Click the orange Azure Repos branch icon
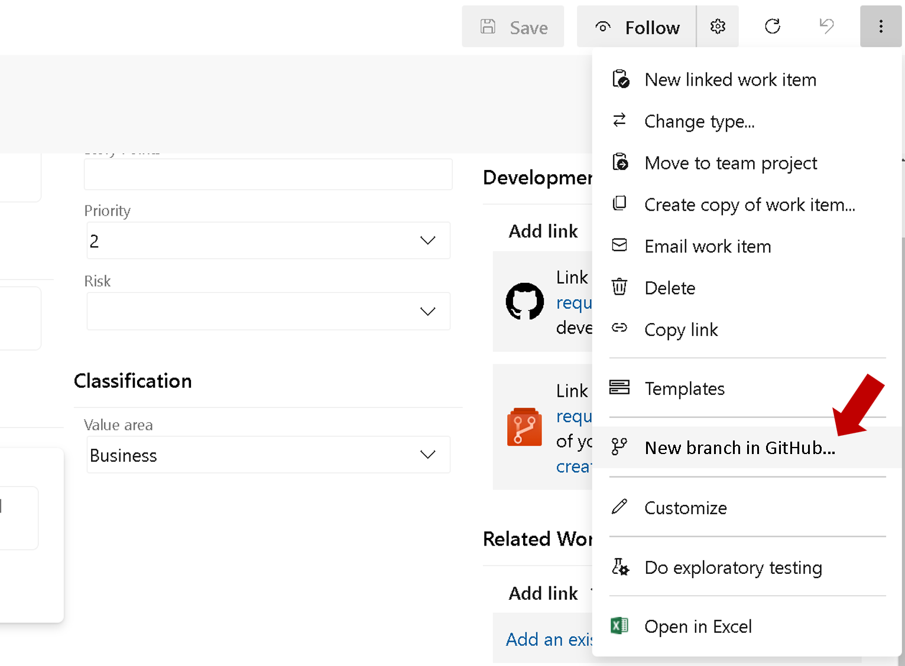905x666 pixels. point(524,427)
